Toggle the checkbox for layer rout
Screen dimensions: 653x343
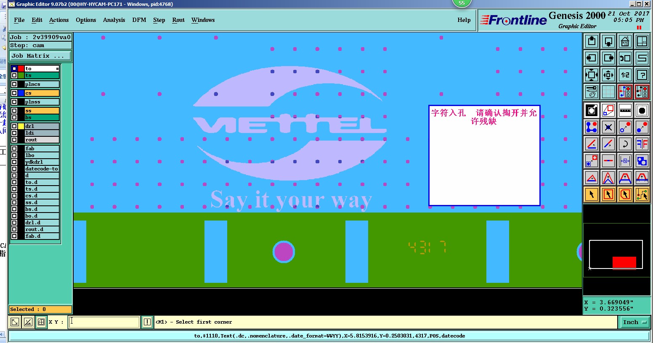click(x=14, y=140)
